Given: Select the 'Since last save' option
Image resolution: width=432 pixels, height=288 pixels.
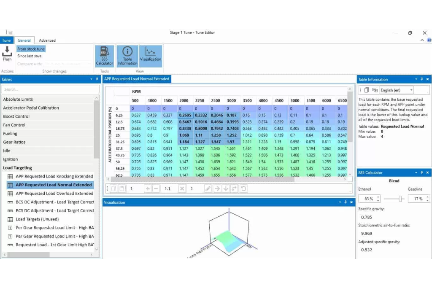Looking at the screenshot, I should [30, 56].
